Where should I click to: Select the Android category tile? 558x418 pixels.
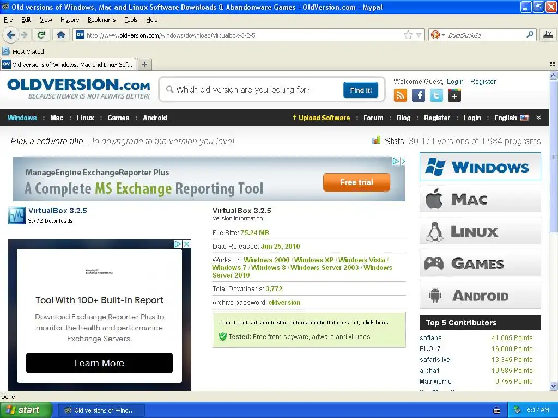480,295
